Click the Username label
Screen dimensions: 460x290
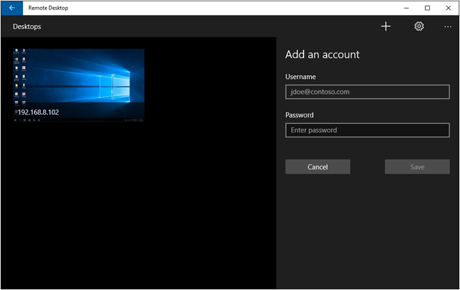click(x=300, y=77)
